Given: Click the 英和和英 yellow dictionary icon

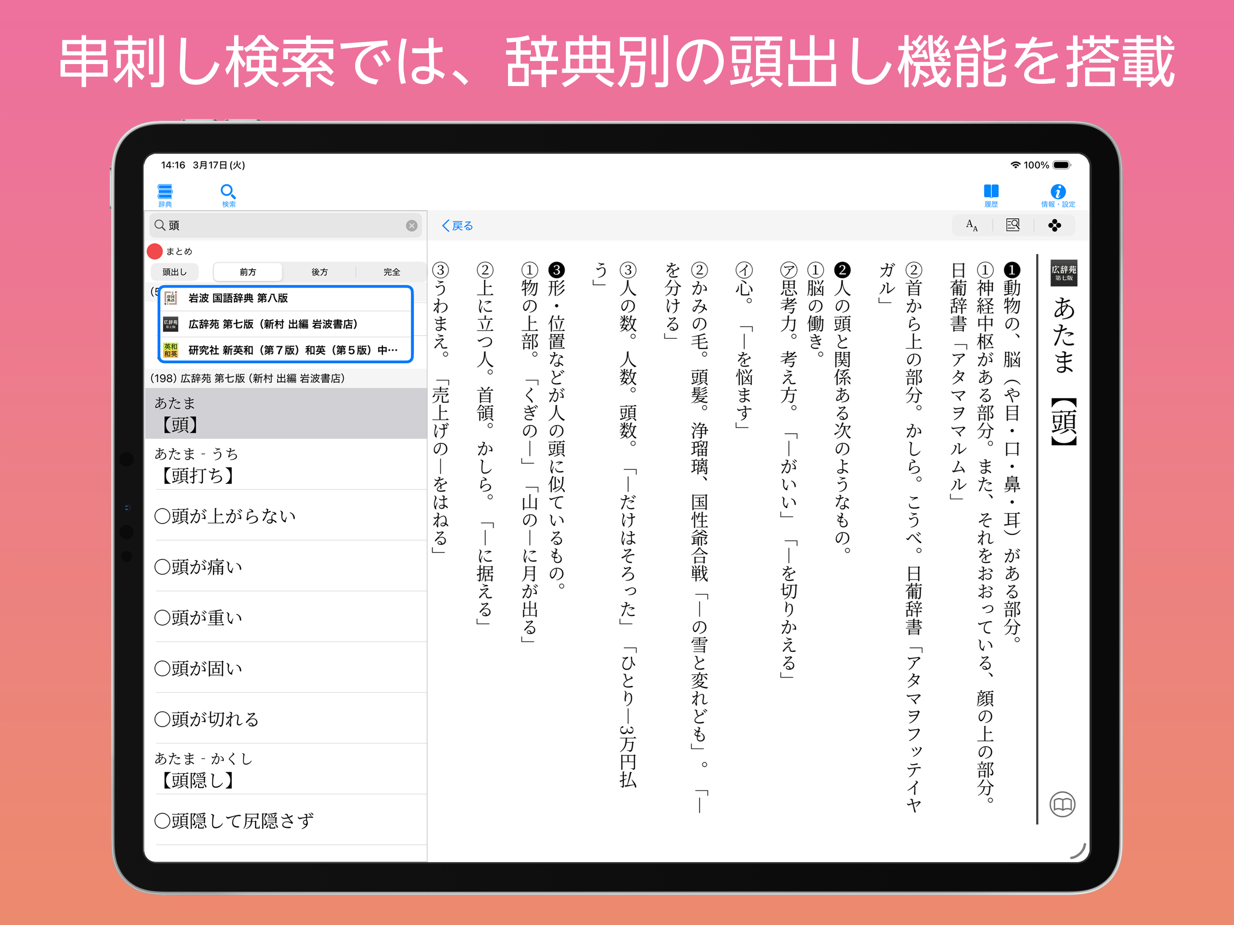Looking at the screenshot, I should coord(171,350).
